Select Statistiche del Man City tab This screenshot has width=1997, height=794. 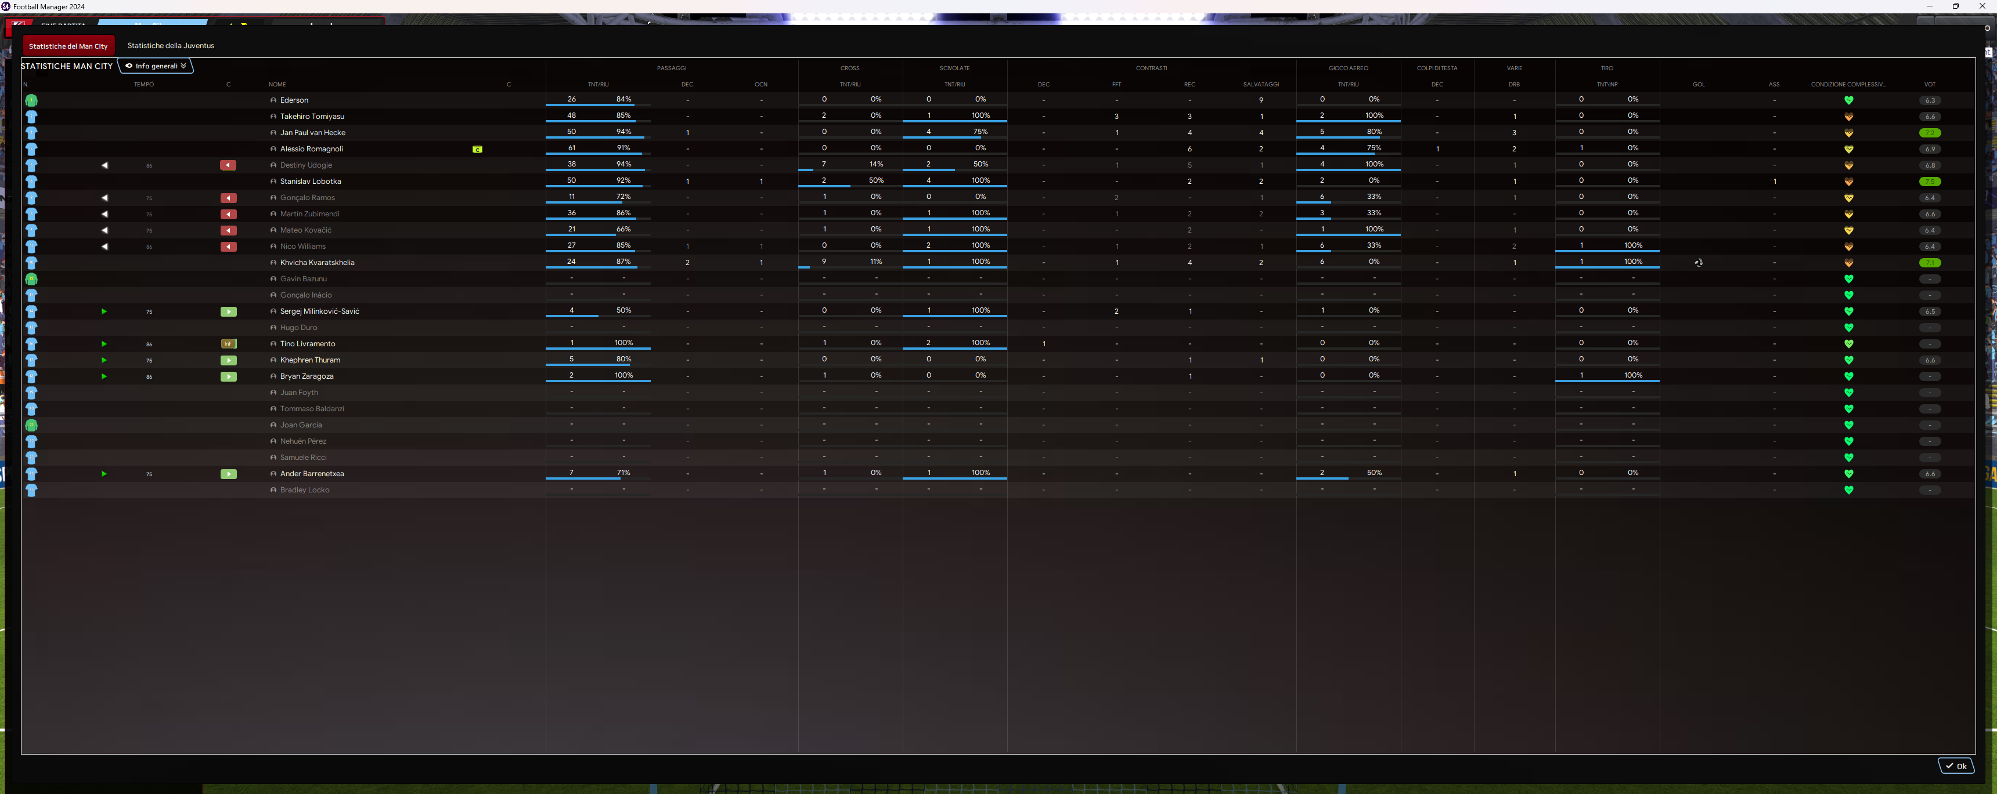pos(69,46)
